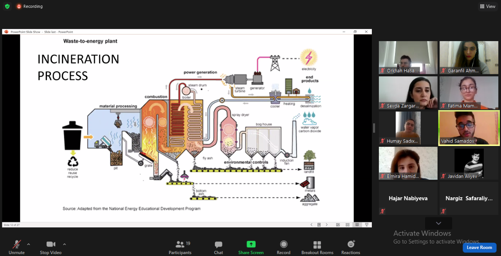The image size is (501, 256).
Task: Select Vahid Samadov's video tile
Action: click(x=469, y=128)
